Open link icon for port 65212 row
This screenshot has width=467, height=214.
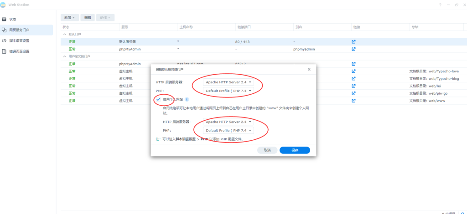click(x=353, y=64)
